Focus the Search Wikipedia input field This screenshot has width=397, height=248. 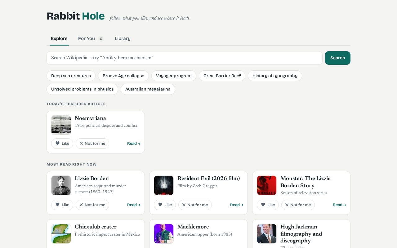185,58
